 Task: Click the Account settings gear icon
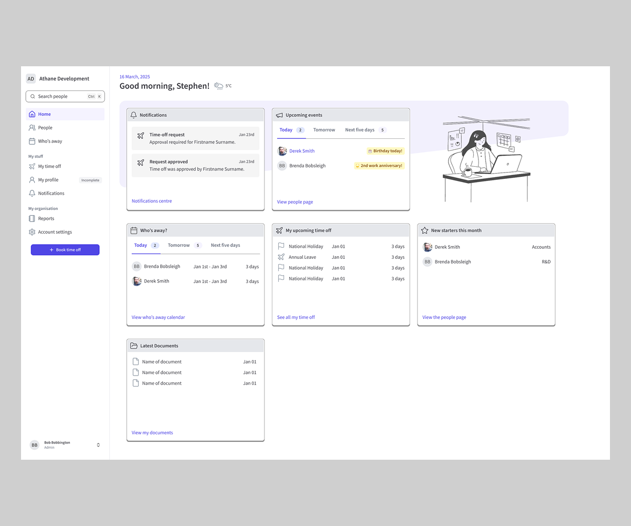(32, 232)
